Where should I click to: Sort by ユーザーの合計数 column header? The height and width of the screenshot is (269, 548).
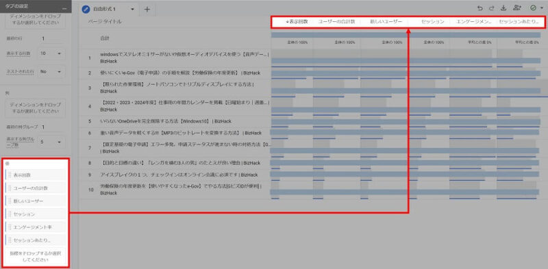336,22
